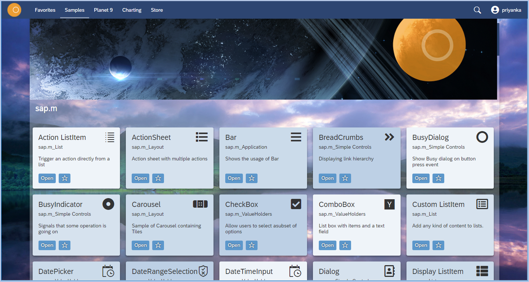
Task: Click the BusyIndicator tile icon
Action: [108, 204]
